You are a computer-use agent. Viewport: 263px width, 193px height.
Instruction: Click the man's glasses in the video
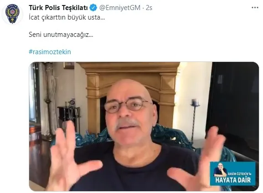[127, 106]
